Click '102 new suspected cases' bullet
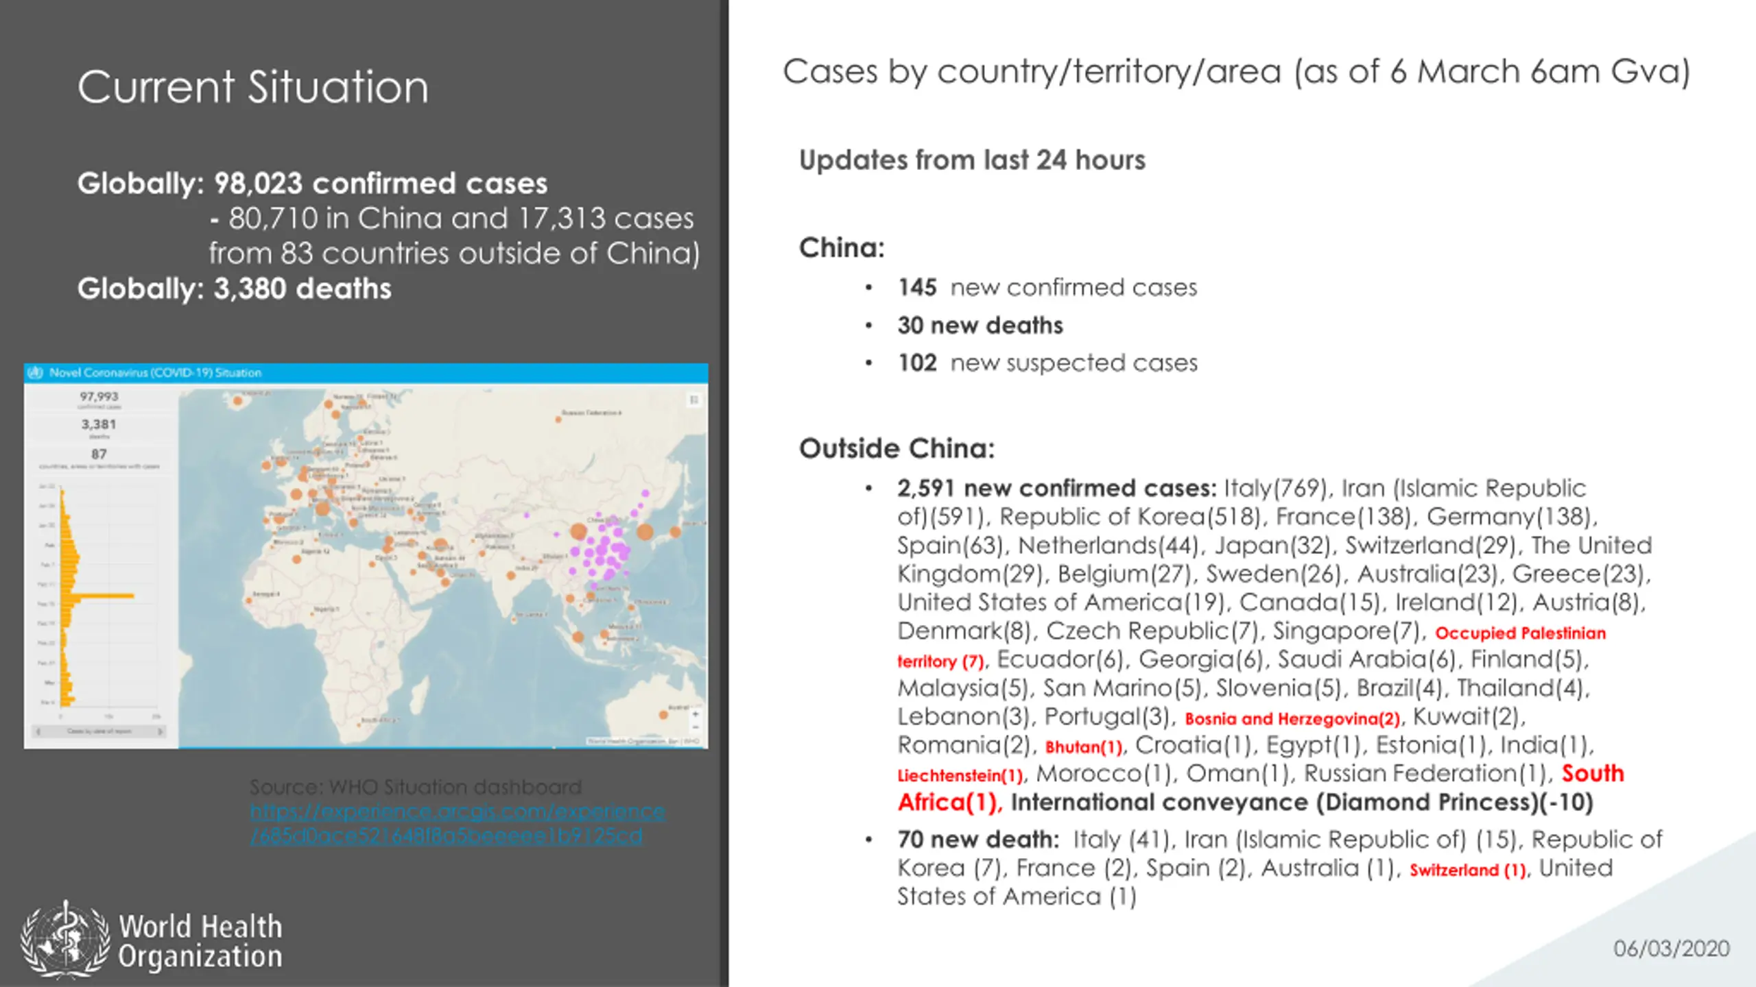This screenshot has height=987, width=1756. (1047, 363)
